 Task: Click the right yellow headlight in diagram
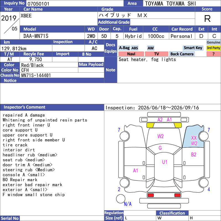click(178, 125)
